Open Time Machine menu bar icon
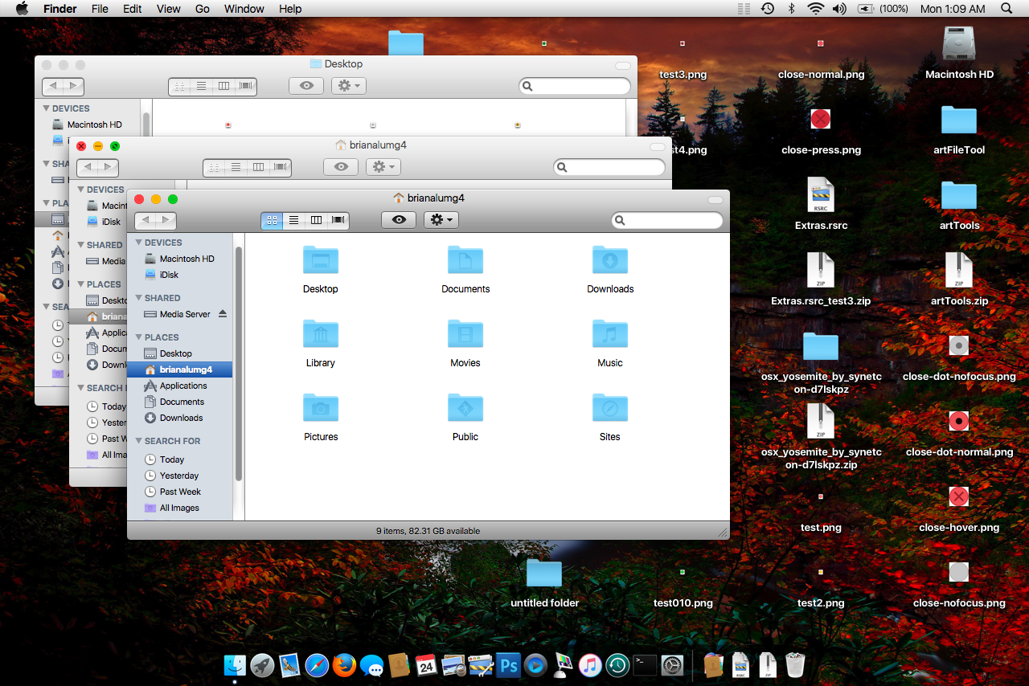The height and width of the screenshot is (686, 1029). (x=768, y=9)
